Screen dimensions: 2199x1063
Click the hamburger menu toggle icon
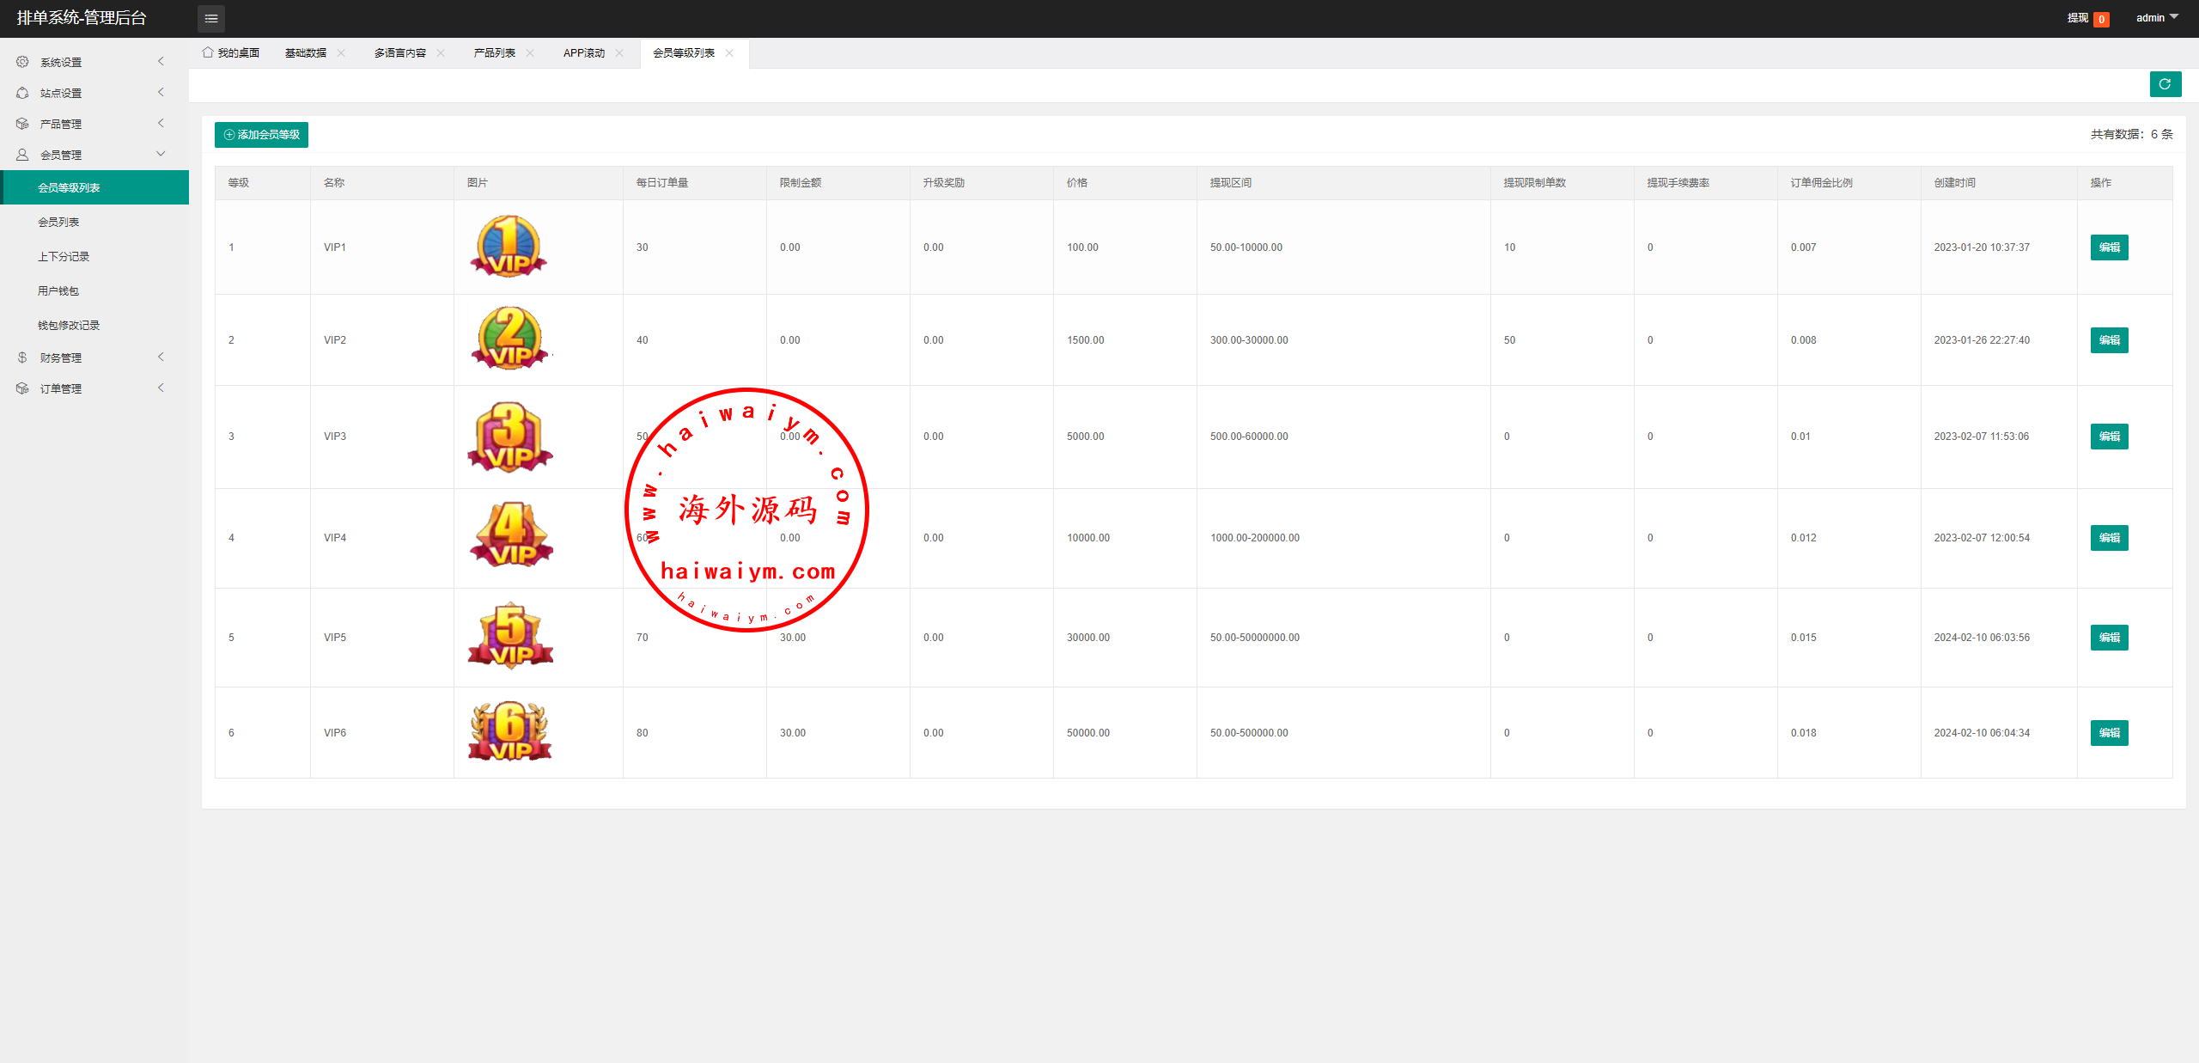210,18
